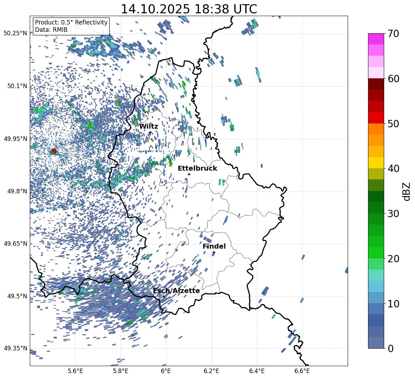Viewport: 415px width, 378px height.
Task: Click the Ettelbruck station cross marker
Action: tap(189, 174)
